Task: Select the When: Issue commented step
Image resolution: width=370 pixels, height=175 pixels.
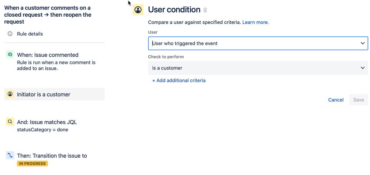Action: (x=54, y=61)
